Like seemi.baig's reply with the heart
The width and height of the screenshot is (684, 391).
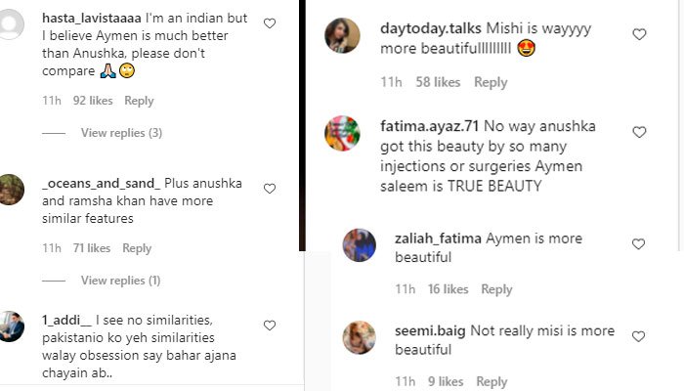tap(639, 336)
